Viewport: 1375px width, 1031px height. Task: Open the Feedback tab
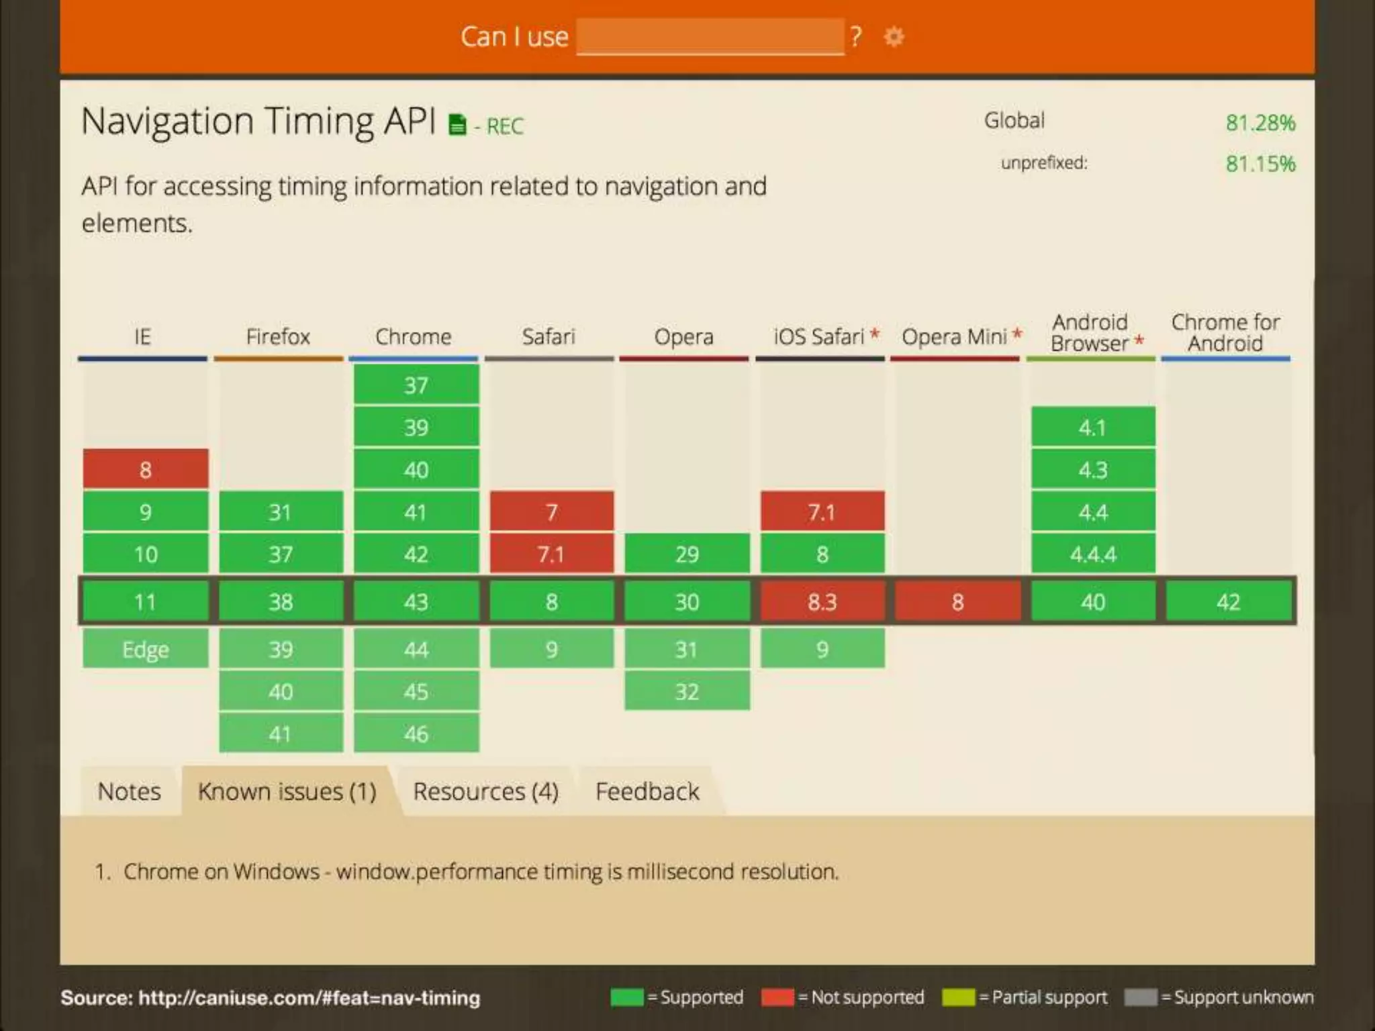[647, 791]
